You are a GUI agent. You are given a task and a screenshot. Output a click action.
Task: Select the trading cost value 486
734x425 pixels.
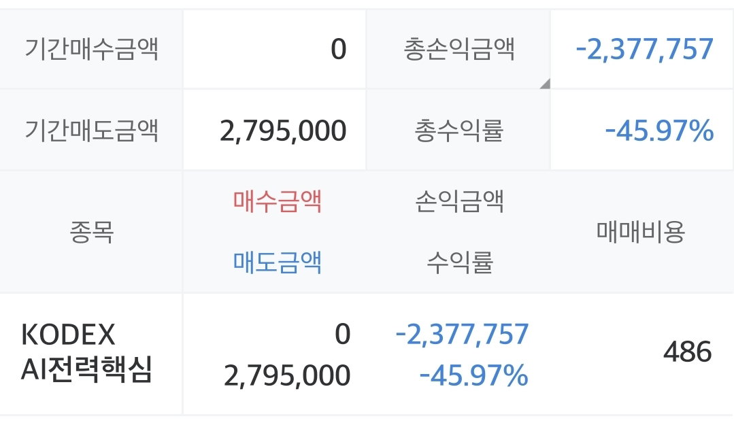pyautogui.click(x=688, y=352)
